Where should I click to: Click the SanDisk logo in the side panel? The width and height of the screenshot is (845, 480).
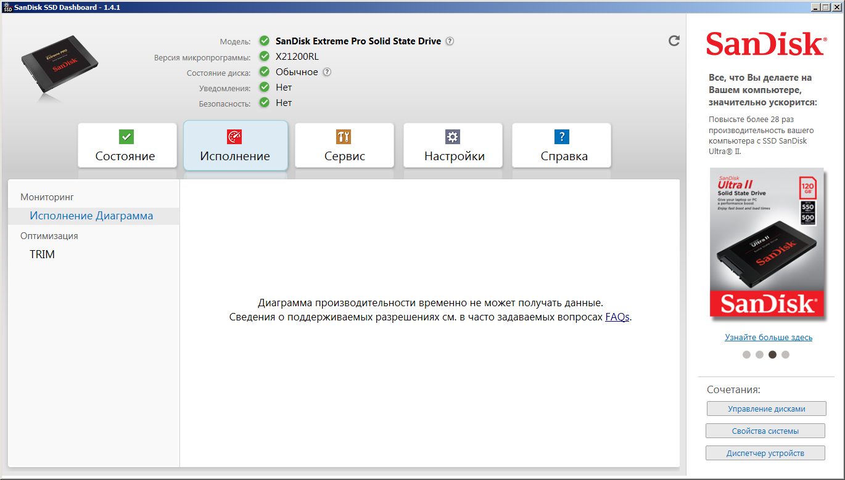[x=765, y=44]
